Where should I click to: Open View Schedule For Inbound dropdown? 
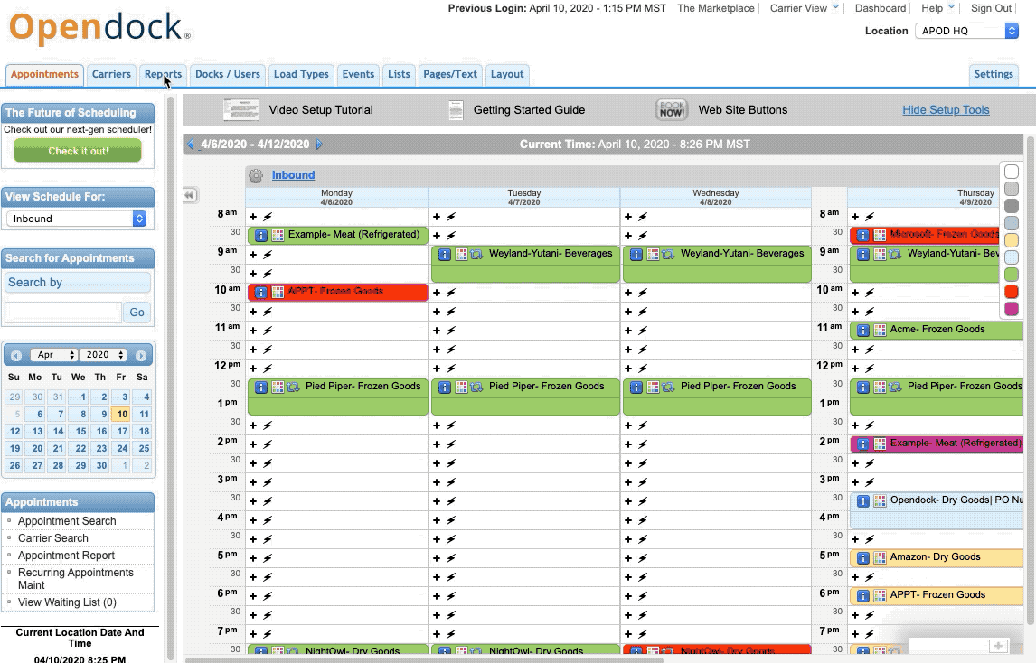(x=76, y=219)
